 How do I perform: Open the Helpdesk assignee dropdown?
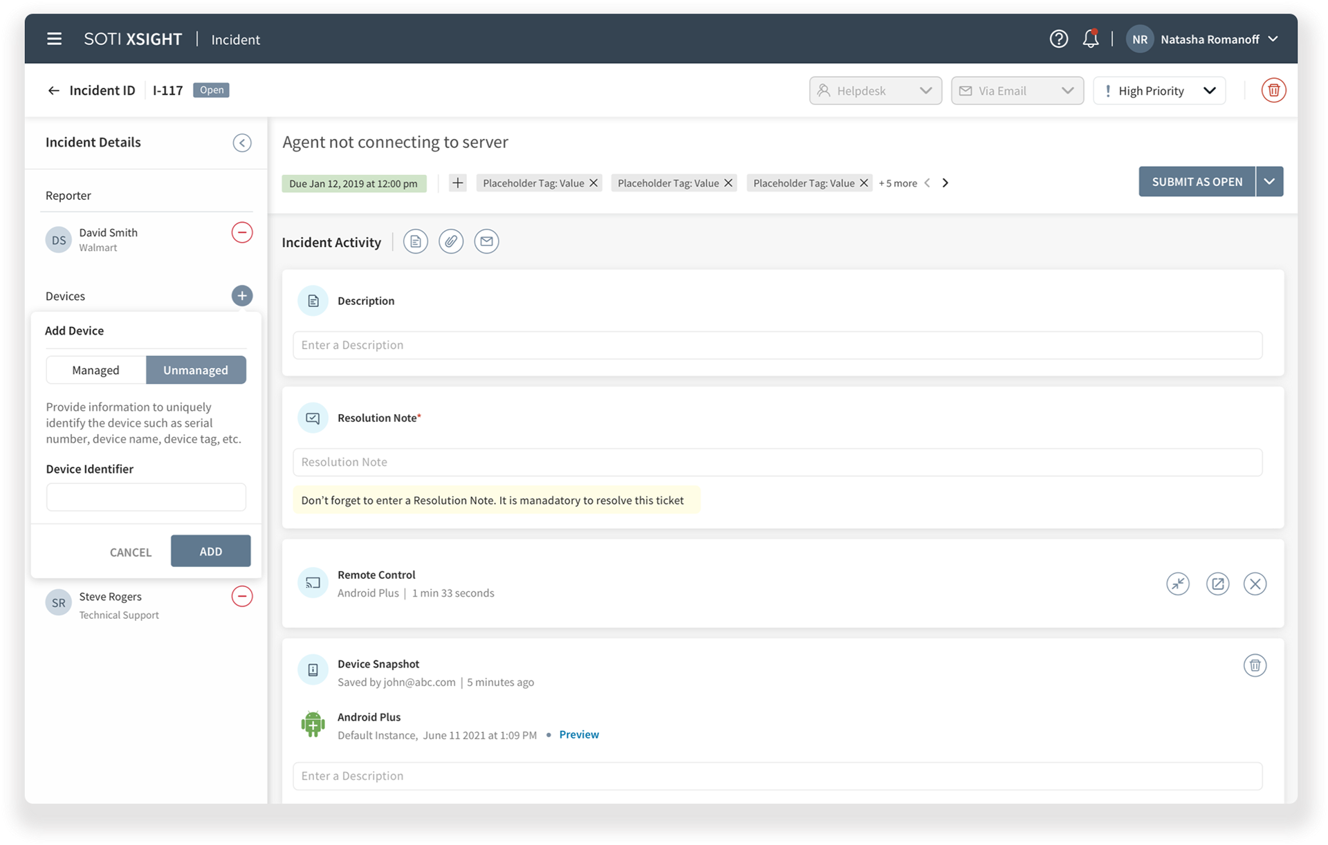(x=876, y=91)
